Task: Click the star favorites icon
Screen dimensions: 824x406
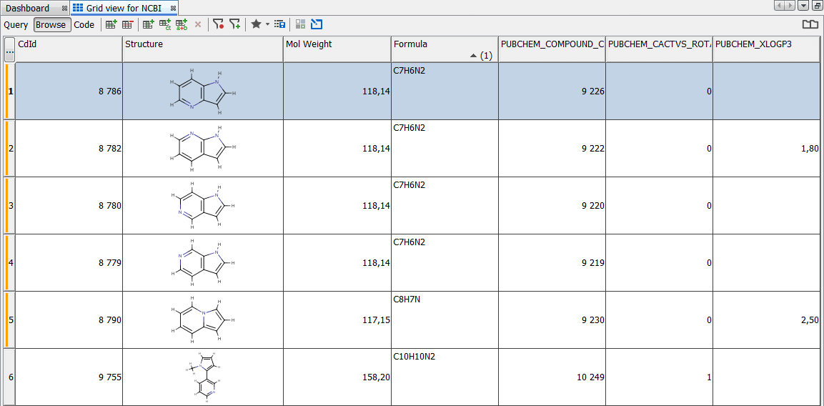Action: pyautogui.click(x=255, y=24)
